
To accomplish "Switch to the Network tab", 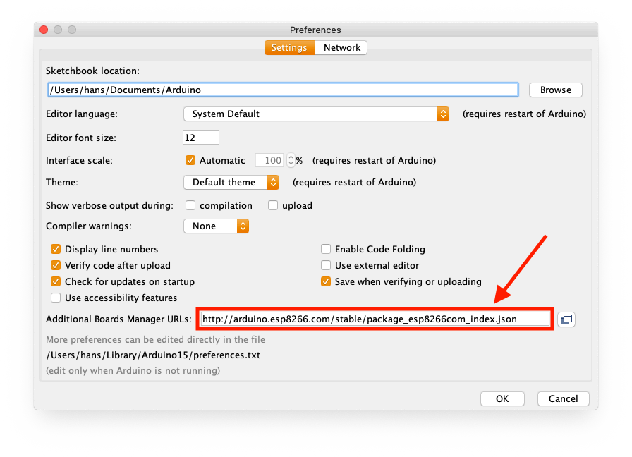I will 342,48.
